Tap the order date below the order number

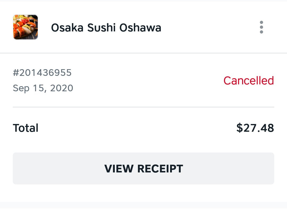(43, 88)
